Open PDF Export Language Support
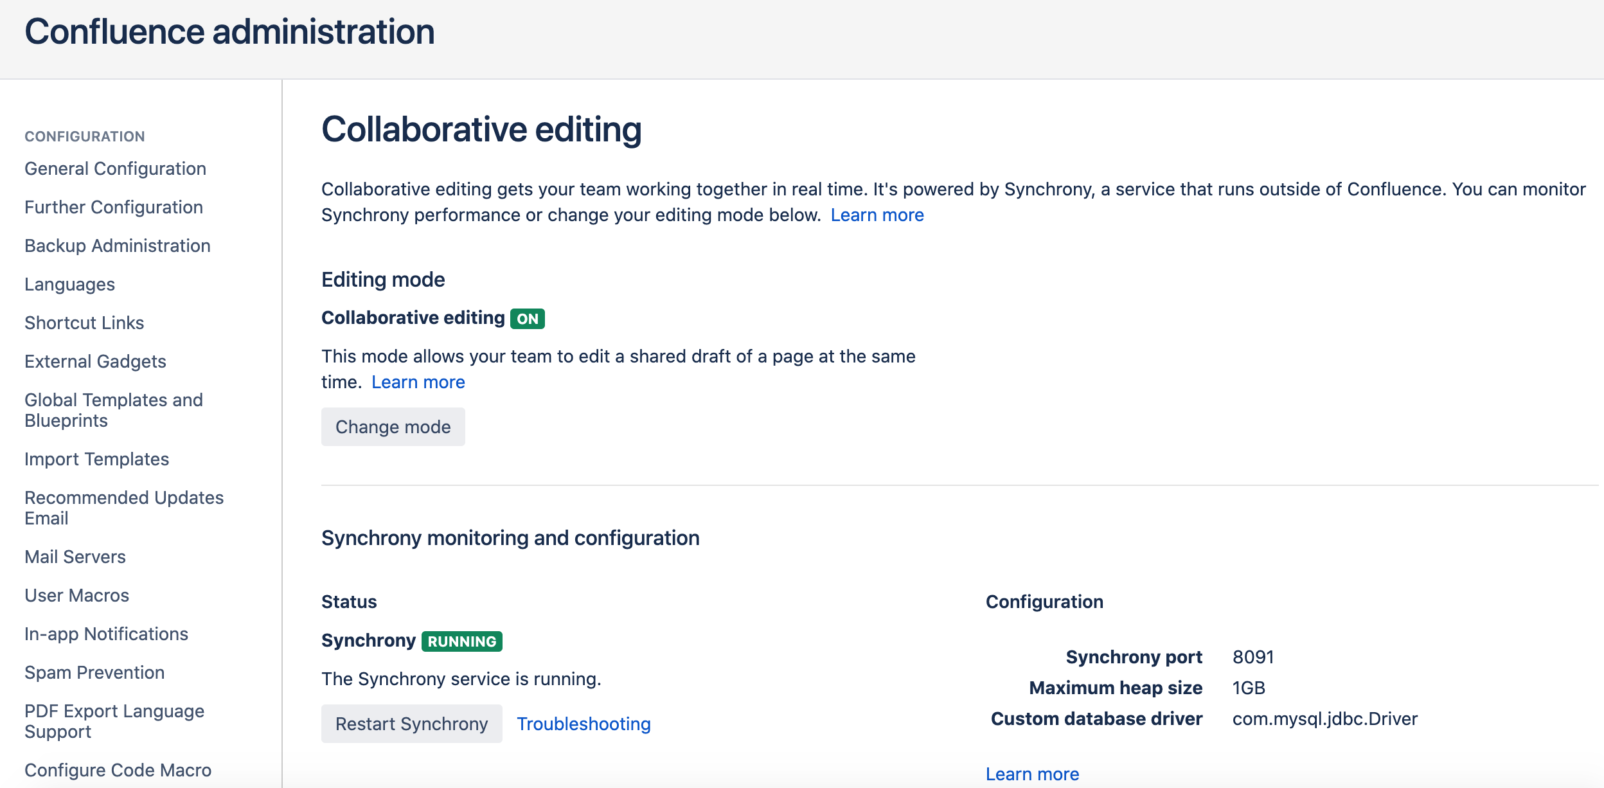Image resolution: width=1604 pixels, height=788 pixels. pyautogui.click(x=114, y=721)
